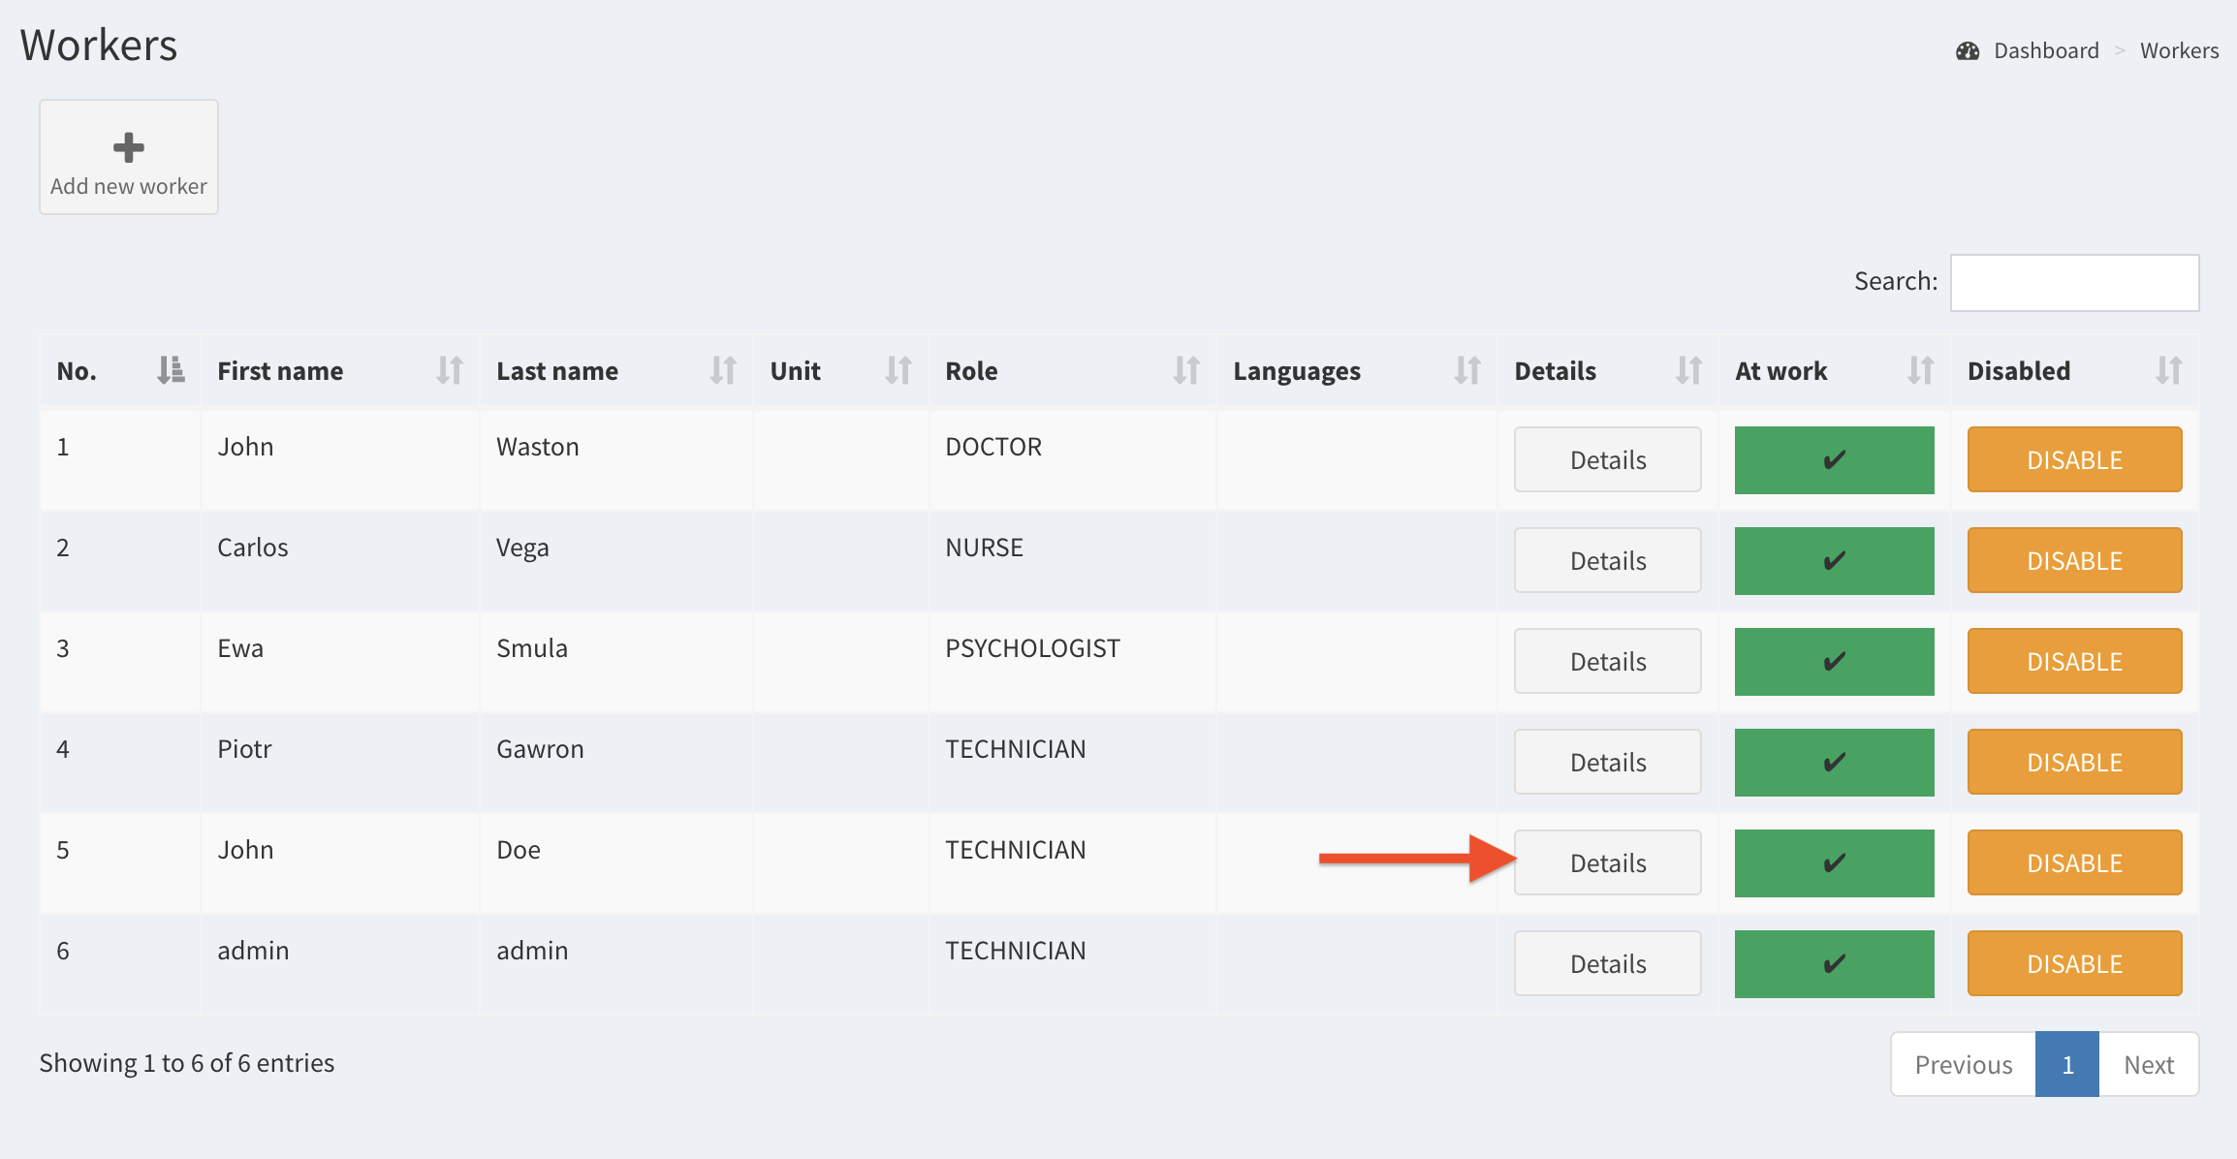
Task: Go to Dashboard breadcrumb link
Action: coord(2045,51)
